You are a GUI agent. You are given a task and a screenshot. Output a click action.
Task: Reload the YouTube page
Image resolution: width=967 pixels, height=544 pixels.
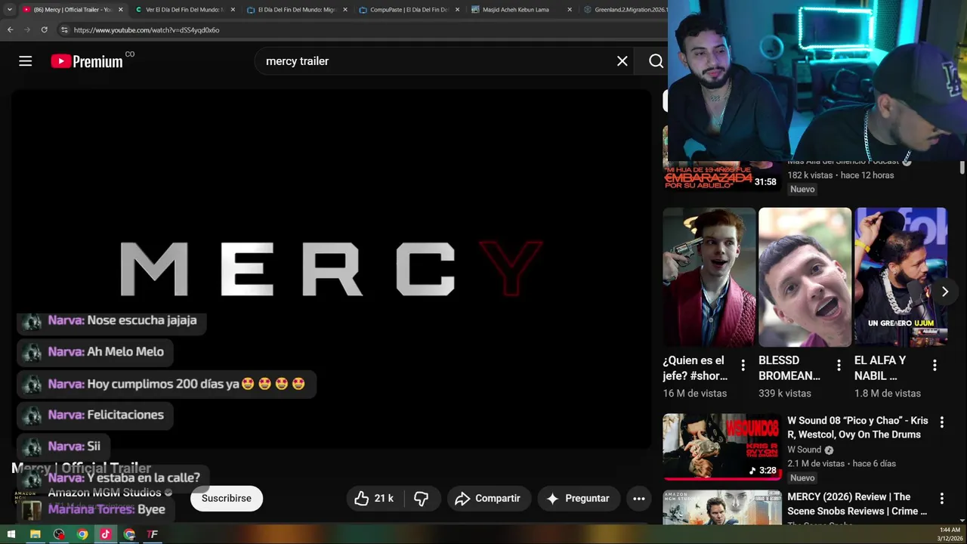(x=44, y=29)
